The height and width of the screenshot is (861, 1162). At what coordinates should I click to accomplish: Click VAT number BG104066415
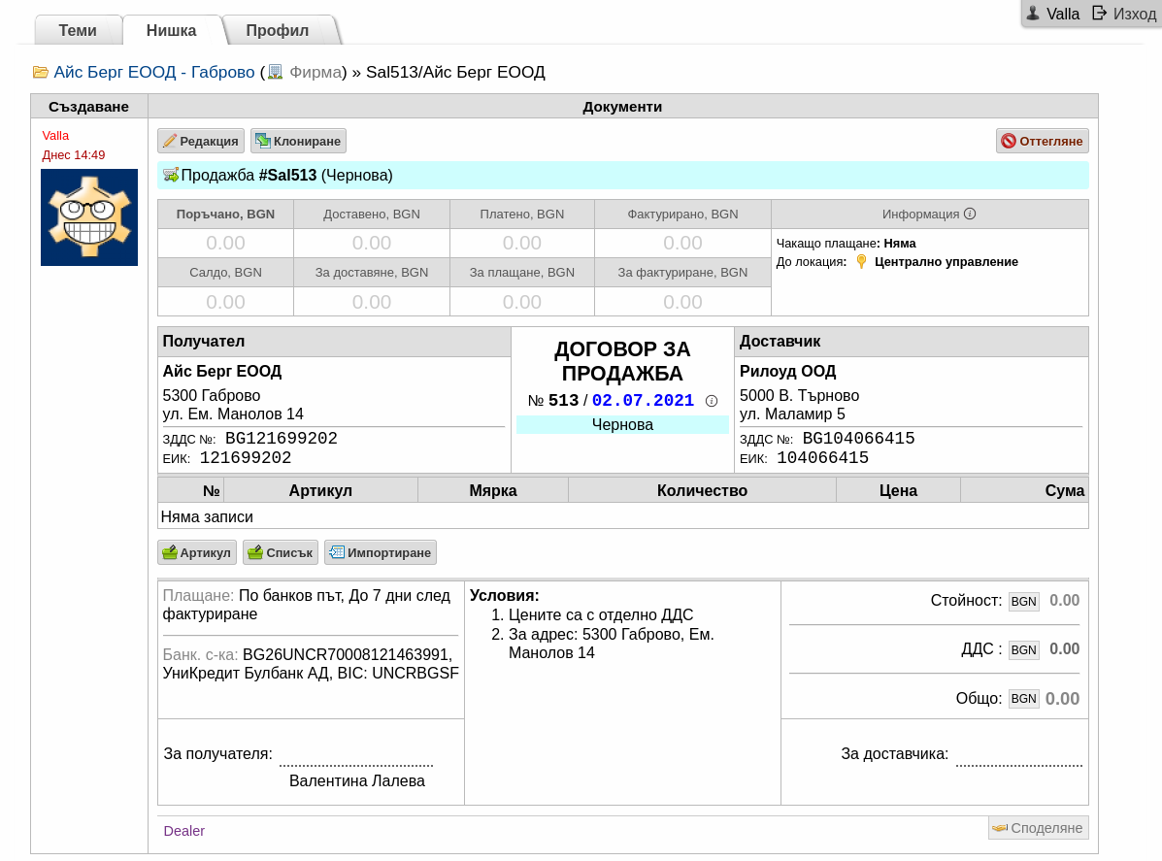coord(858,439)
